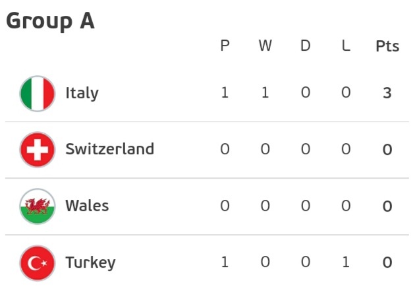The width and height of the screenshot is (419, 306).
Task: Open the Italy team name link
Action: (82, 93)
